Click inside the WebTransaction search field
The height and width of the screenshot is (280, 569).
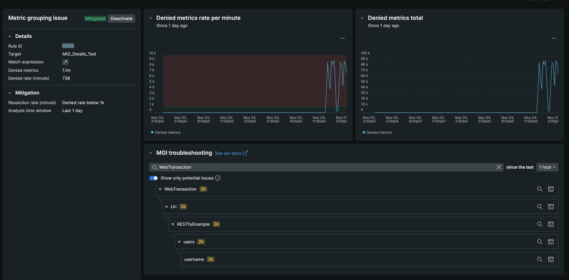point(320,167)
